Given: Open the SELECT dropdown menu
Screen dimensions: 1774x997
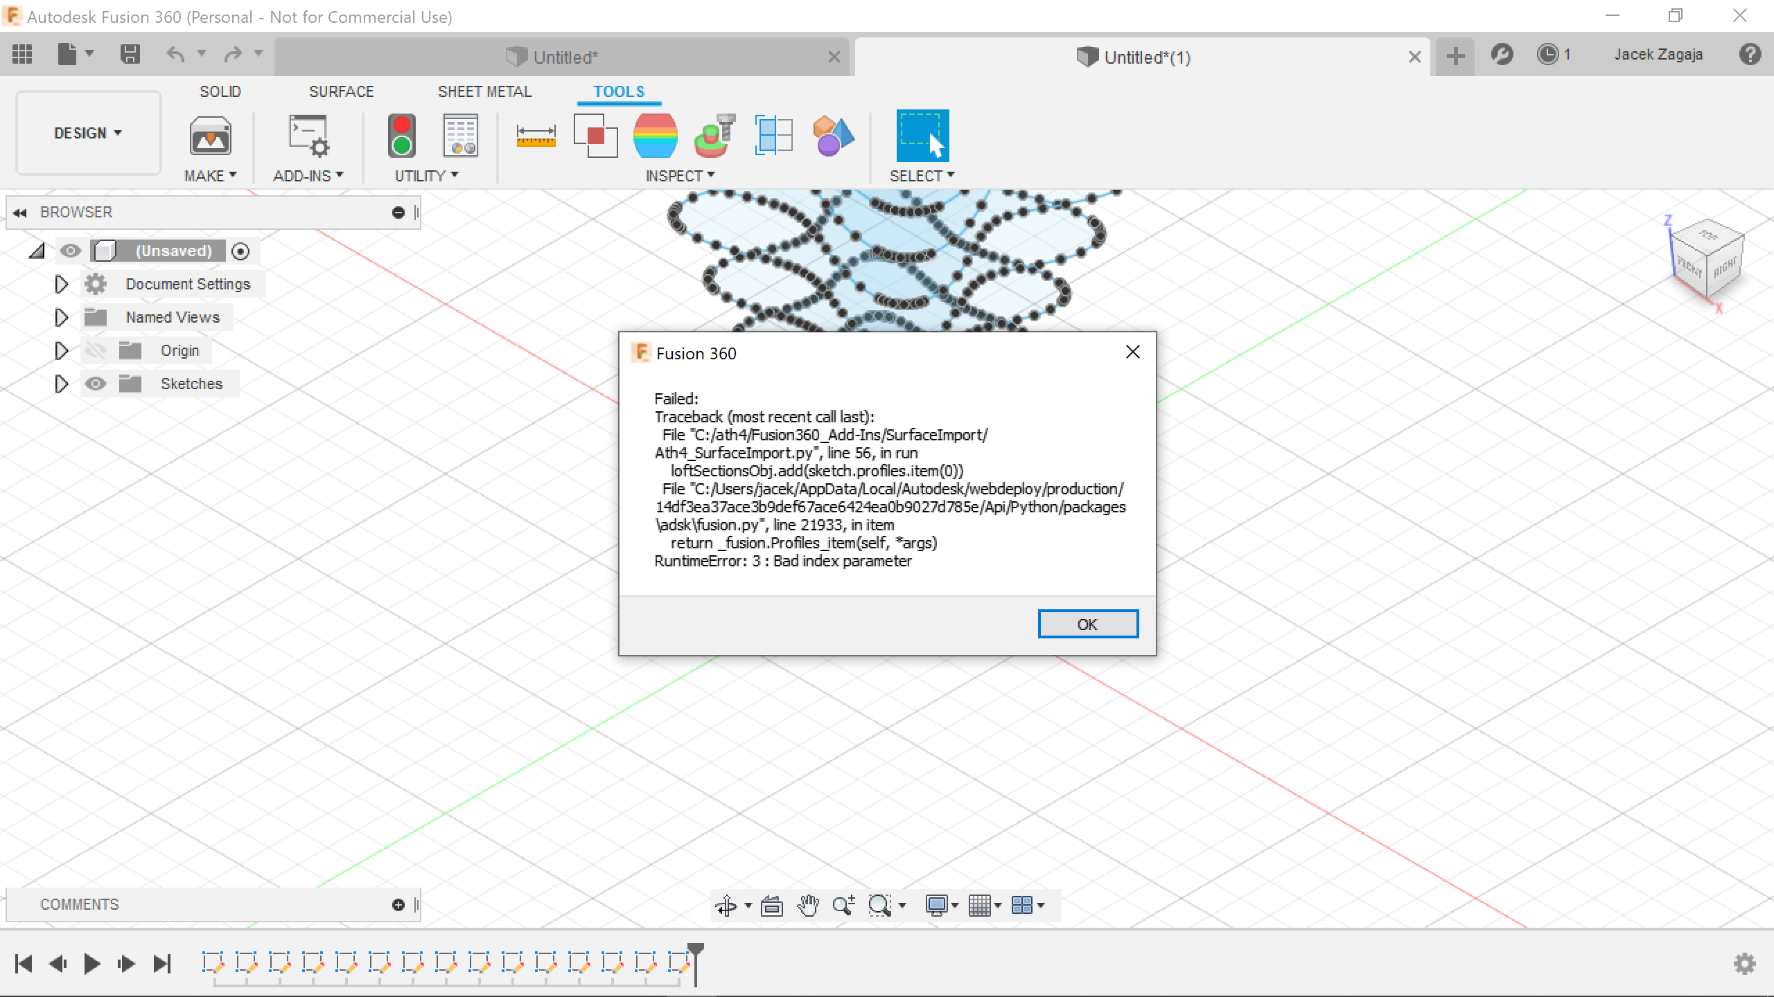Looking at the screenshot, I should click(922, 176).
